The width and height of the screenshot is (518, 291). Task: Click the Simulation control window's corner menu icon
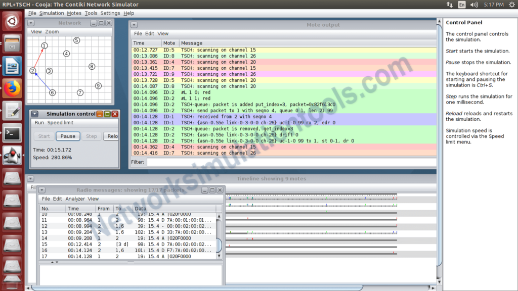click(x=34, y=114)
